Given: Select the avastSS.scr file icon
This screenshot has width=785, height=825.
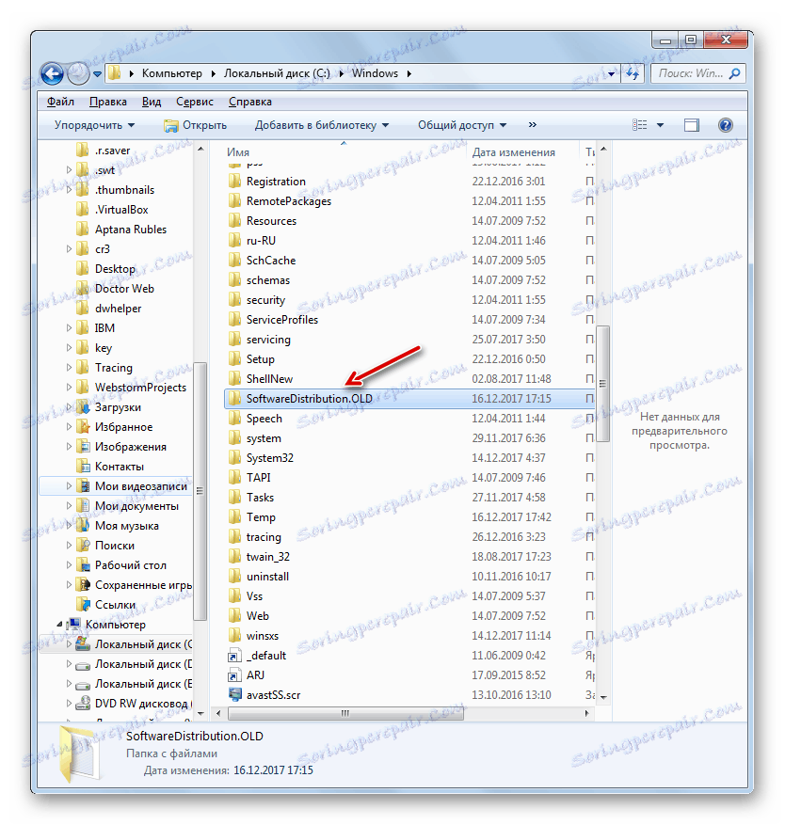Looking at the screenshot, I should 234,695.
